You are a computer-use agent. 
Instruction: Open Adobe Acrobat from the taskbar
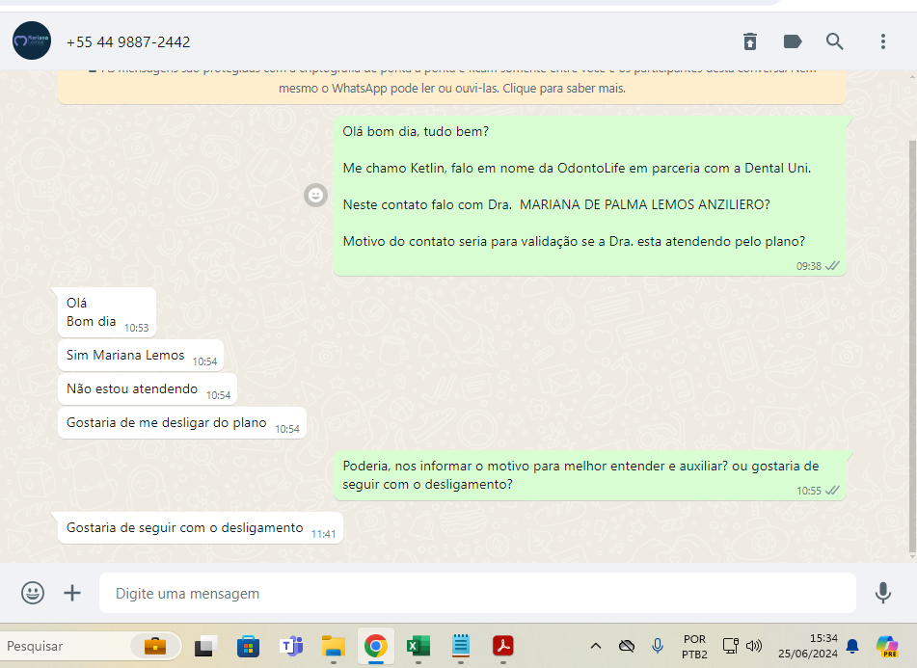[x=502, y=646]
